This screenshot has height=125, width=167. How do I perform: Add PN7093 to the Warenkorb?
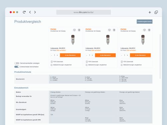[x=105, y=55]
